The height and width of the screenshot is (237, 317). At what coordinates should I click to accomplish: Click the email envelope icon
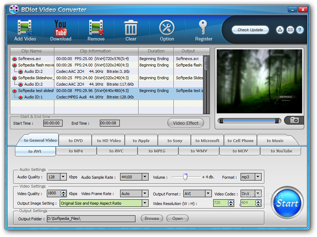coord(290,30)
